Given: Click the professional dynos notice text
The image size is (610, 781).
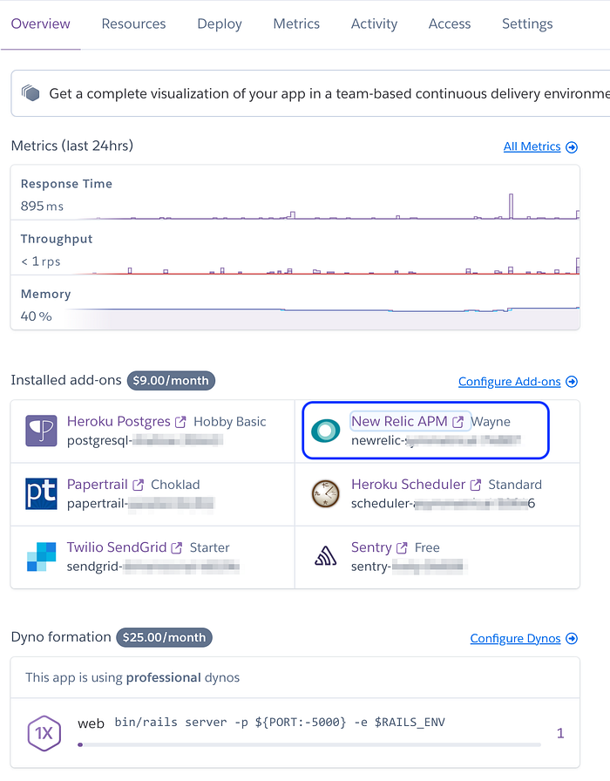Looking at the screenshot, I should pos(132,677).
